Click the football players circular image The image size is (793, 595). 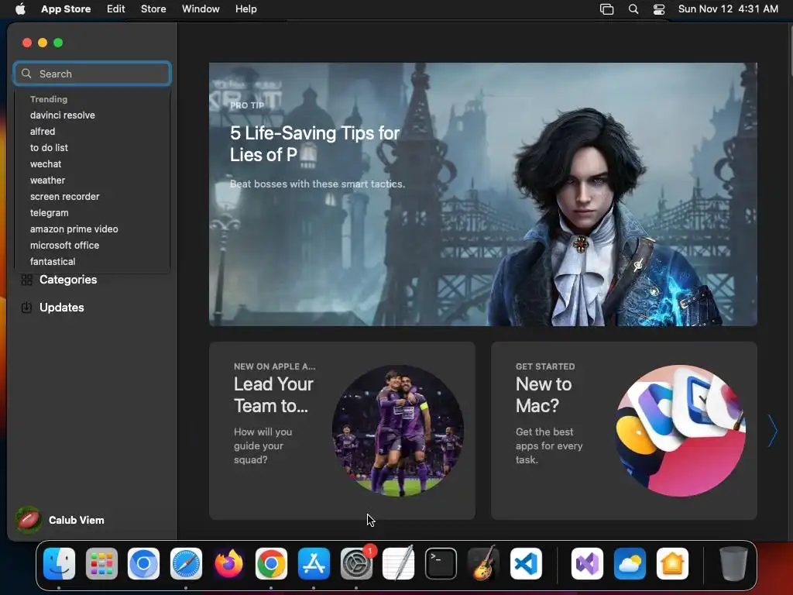point(397,431)
